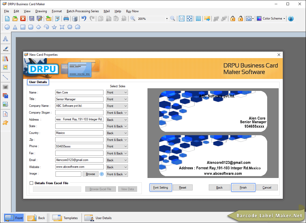Click the Undo arrow icon
The width and height of the screenshot is (306, 223).
point(84,18)
